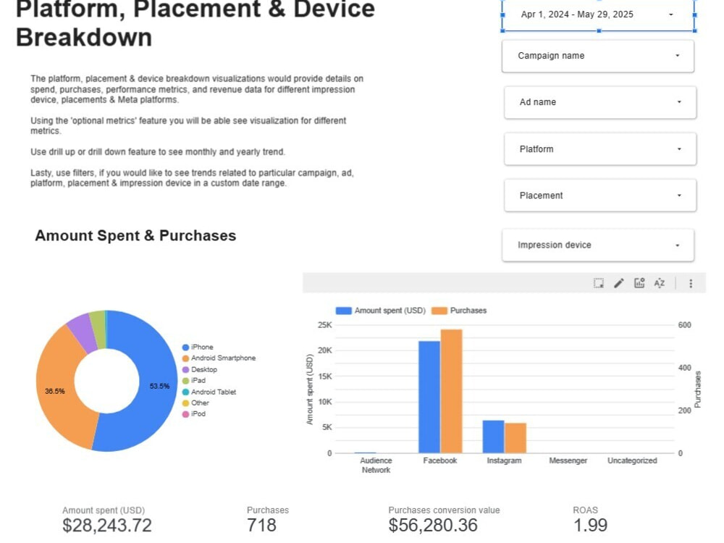724x543 pixels.
Task: Select the iPad legend entry
Action: pos(194,381)
